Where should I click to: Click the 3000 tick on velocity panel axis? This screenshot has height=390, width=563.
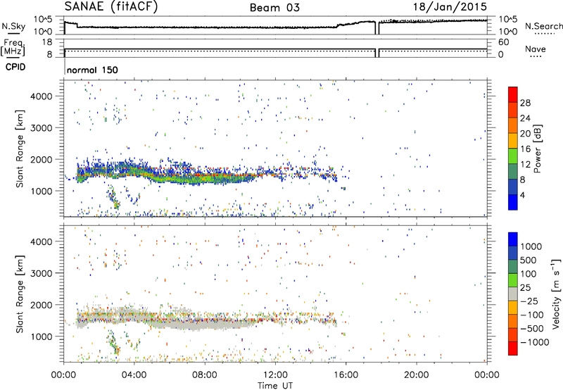(42, 273)
